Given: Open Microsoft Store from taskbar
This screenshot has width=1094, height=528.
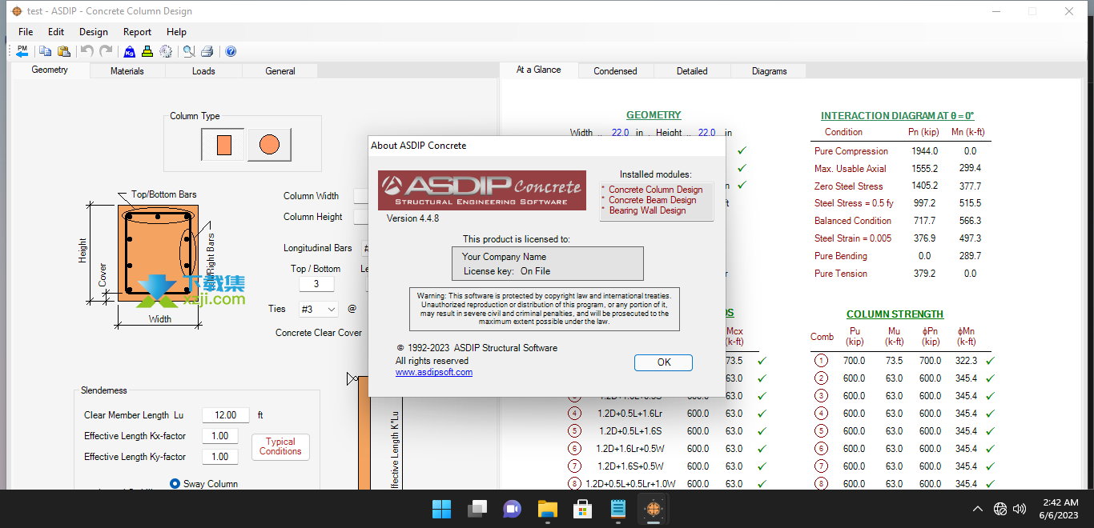Looking at the screenshot, I should point(583,509).
